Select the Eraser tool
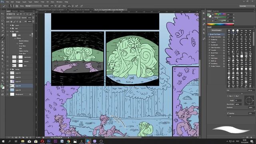The height and width of the screenshot is (144, 256). (x=2, y=49)
